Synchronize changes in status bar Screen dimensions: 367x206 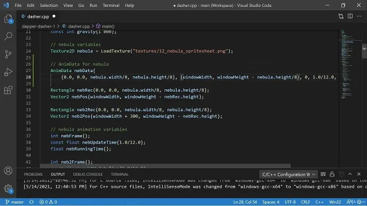32,202
